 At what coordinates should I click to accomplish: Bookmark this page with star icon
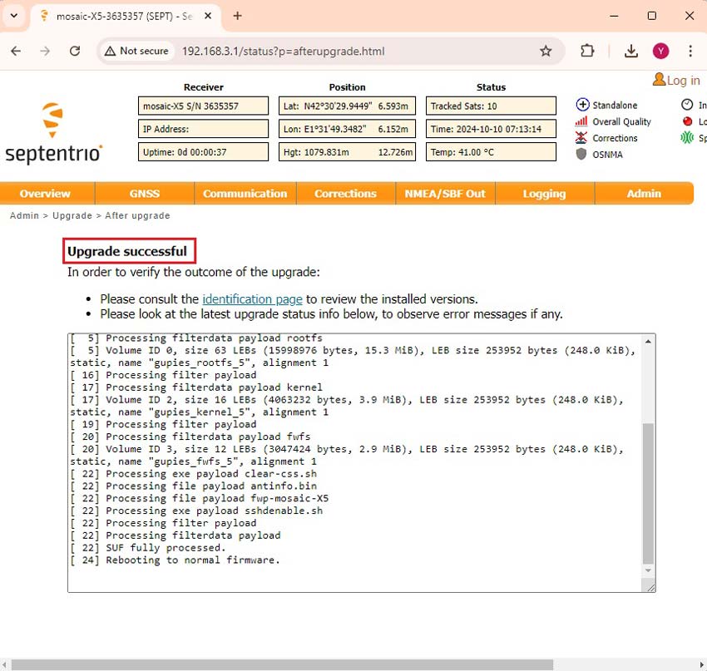[546, 51]
